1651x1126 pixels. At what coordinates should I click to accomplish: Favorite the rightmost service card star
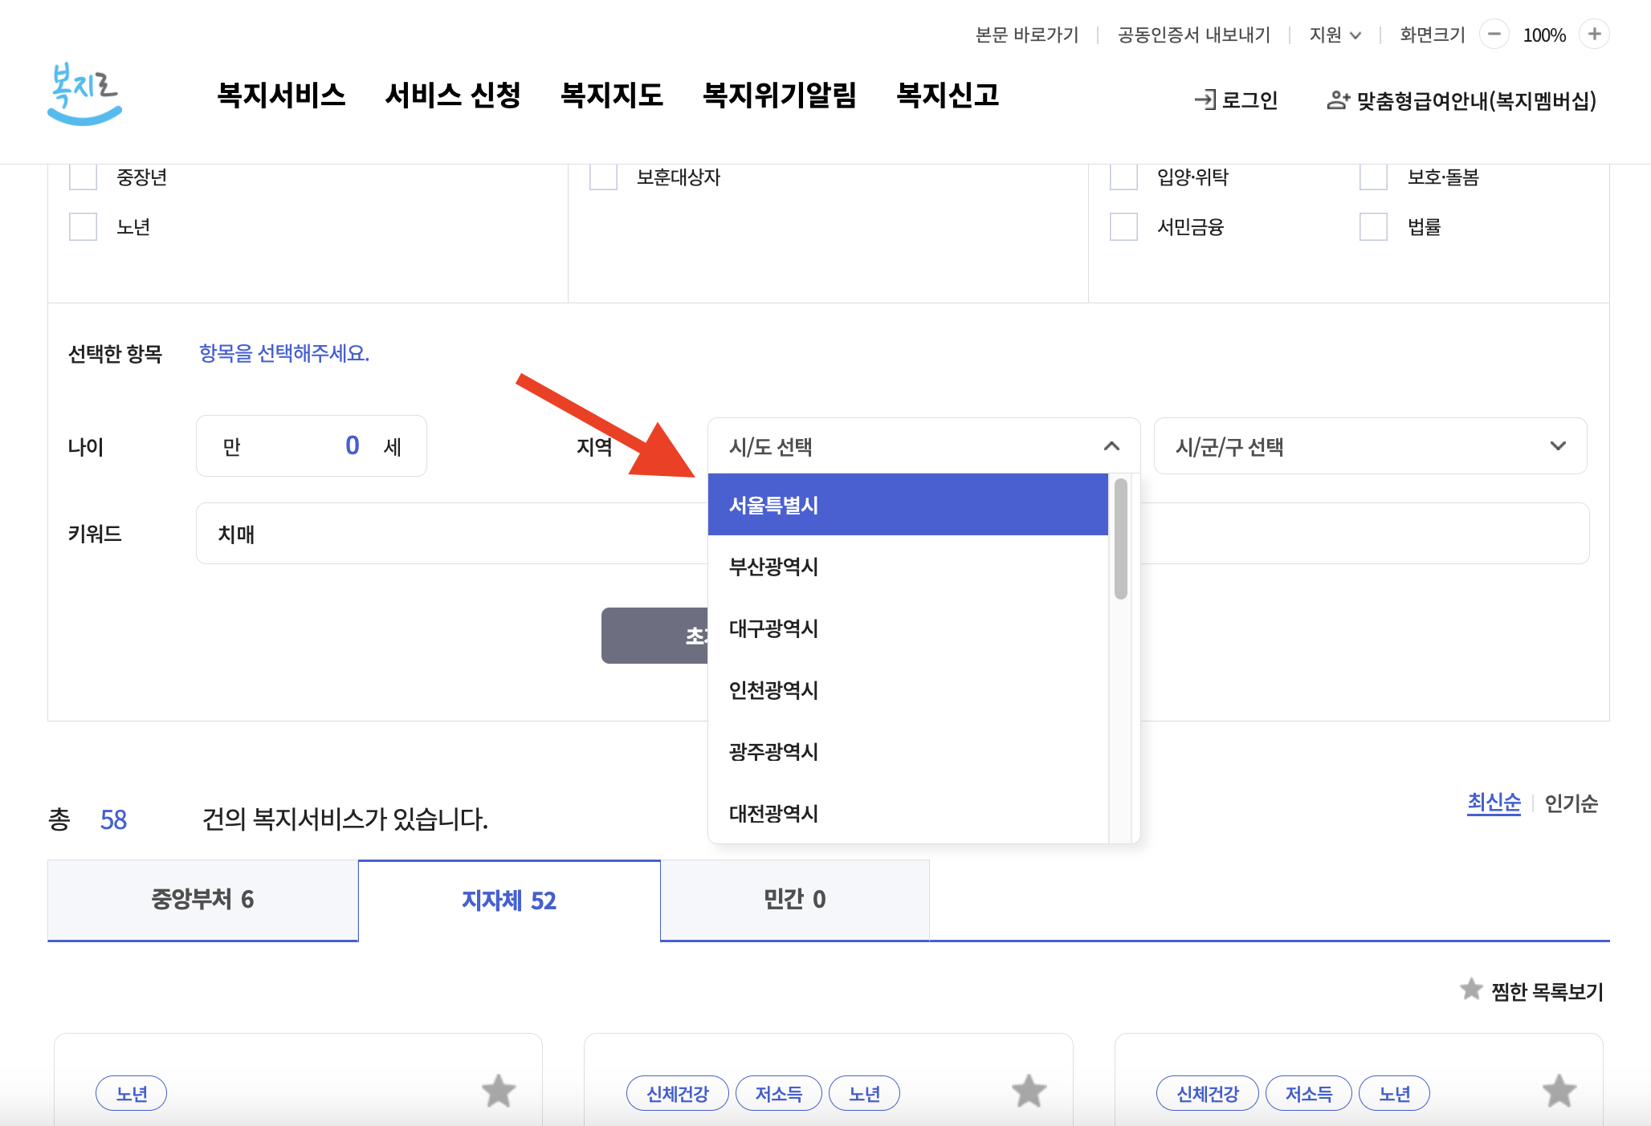click(1559, 1091)
